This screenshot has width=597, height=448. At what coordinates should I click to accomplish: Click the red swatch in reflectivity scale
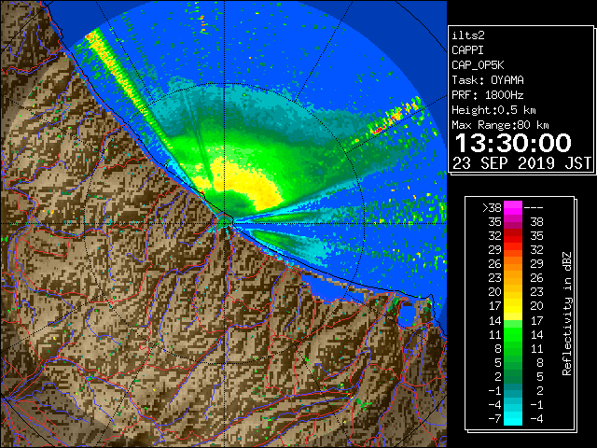click(x=513, y=236)
